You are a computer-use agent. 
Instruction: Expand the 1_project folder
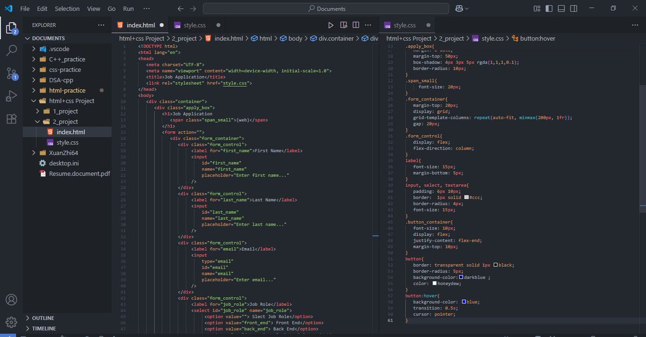point(38,111)
